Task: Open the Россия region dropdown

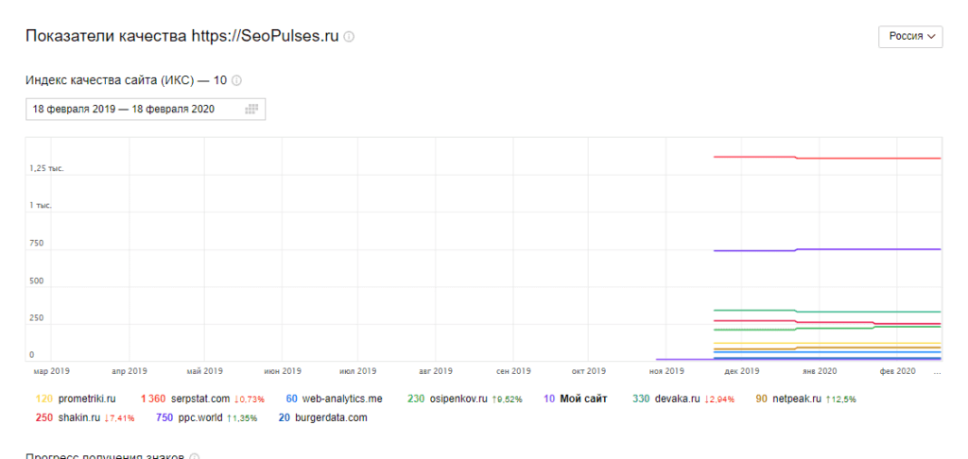Action: (x=910, y=37)
